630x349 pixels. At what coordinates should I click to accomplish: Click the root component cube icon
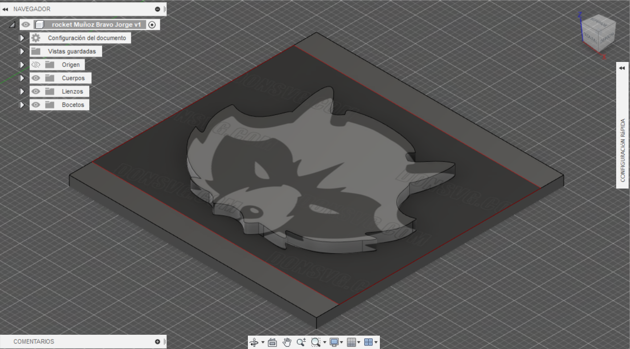[39, 25]
